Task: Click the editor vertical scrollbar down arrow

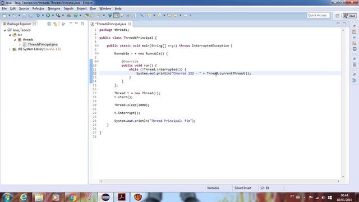Action: [343, 177]
